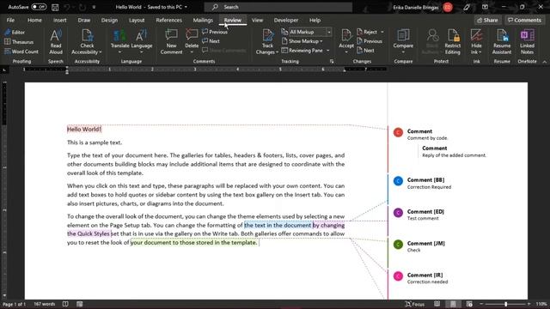Insert a New Comment
550x309 pixels.
click(x=171, y=42)
